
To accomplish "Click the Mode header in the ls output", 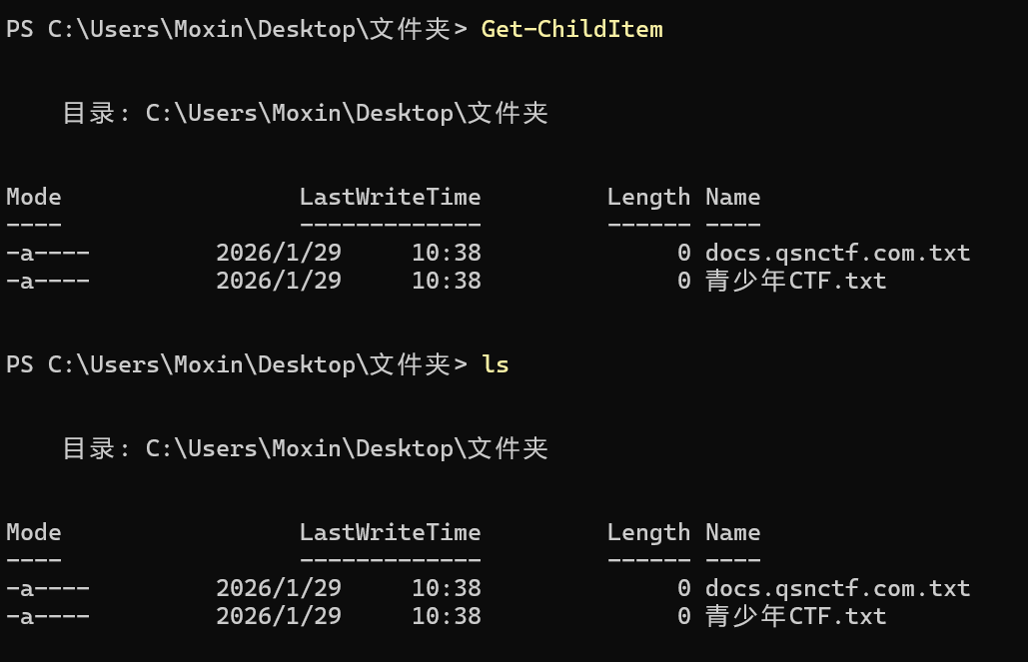I will point(34,533).
